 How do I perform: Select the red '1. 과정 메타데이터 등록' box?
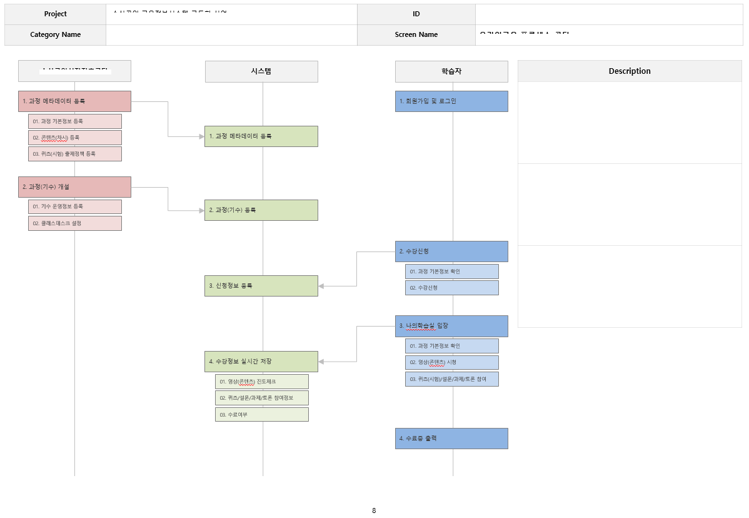pyautogui.click(x=74, y=101)
